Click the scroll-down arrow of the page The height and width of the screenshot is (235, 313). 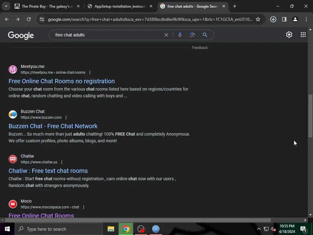point(310,215)
